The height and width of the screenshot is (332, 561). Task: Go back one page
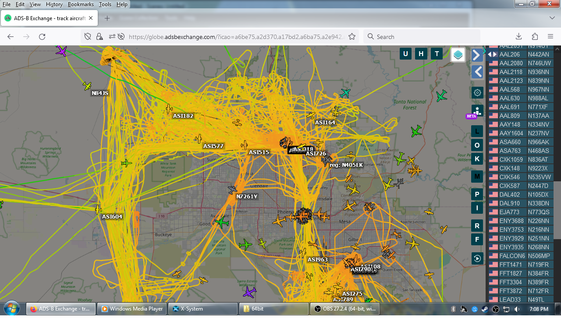pyautogui.click(x=11, y=37)
